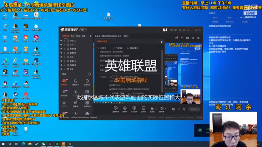
Task: Open the notification bell icon
Action: pyautogui.click(x=193, y=38)
